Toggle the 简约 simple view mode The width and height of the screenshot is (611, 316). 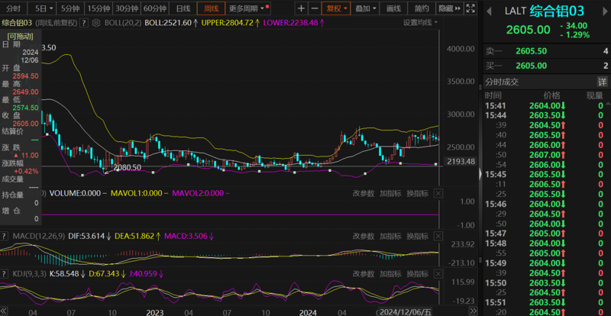(x=421, y=8)
